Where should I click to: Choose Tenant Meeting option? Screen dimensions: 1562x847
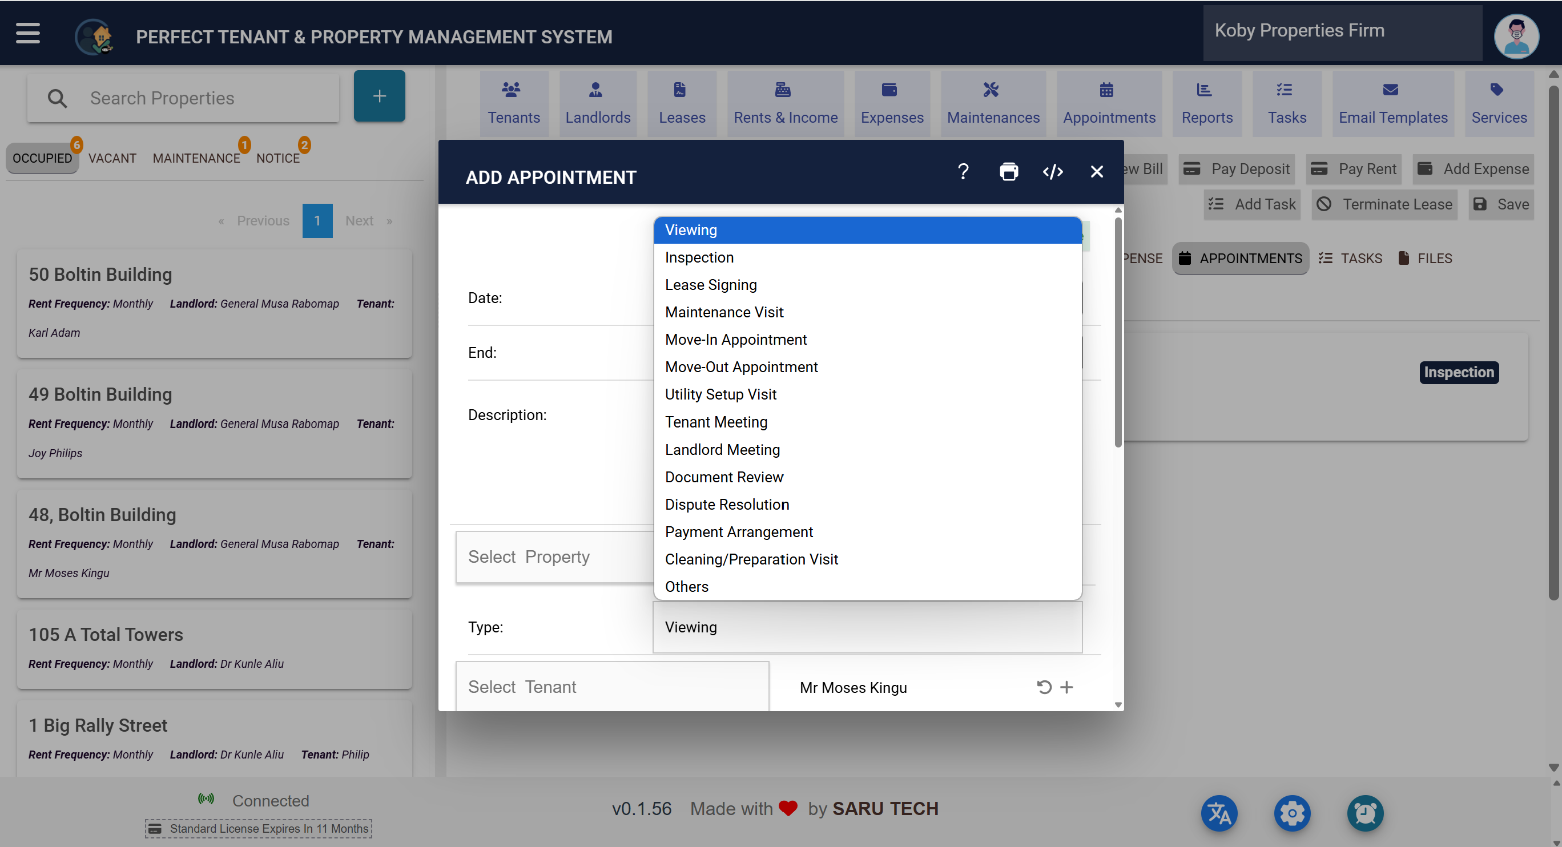coord(868,422)
